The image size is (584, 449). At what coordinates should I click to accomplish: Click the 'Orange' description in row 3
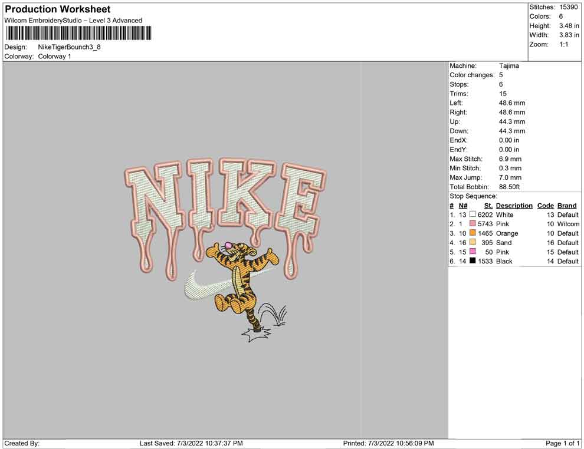tap(507, 233)
